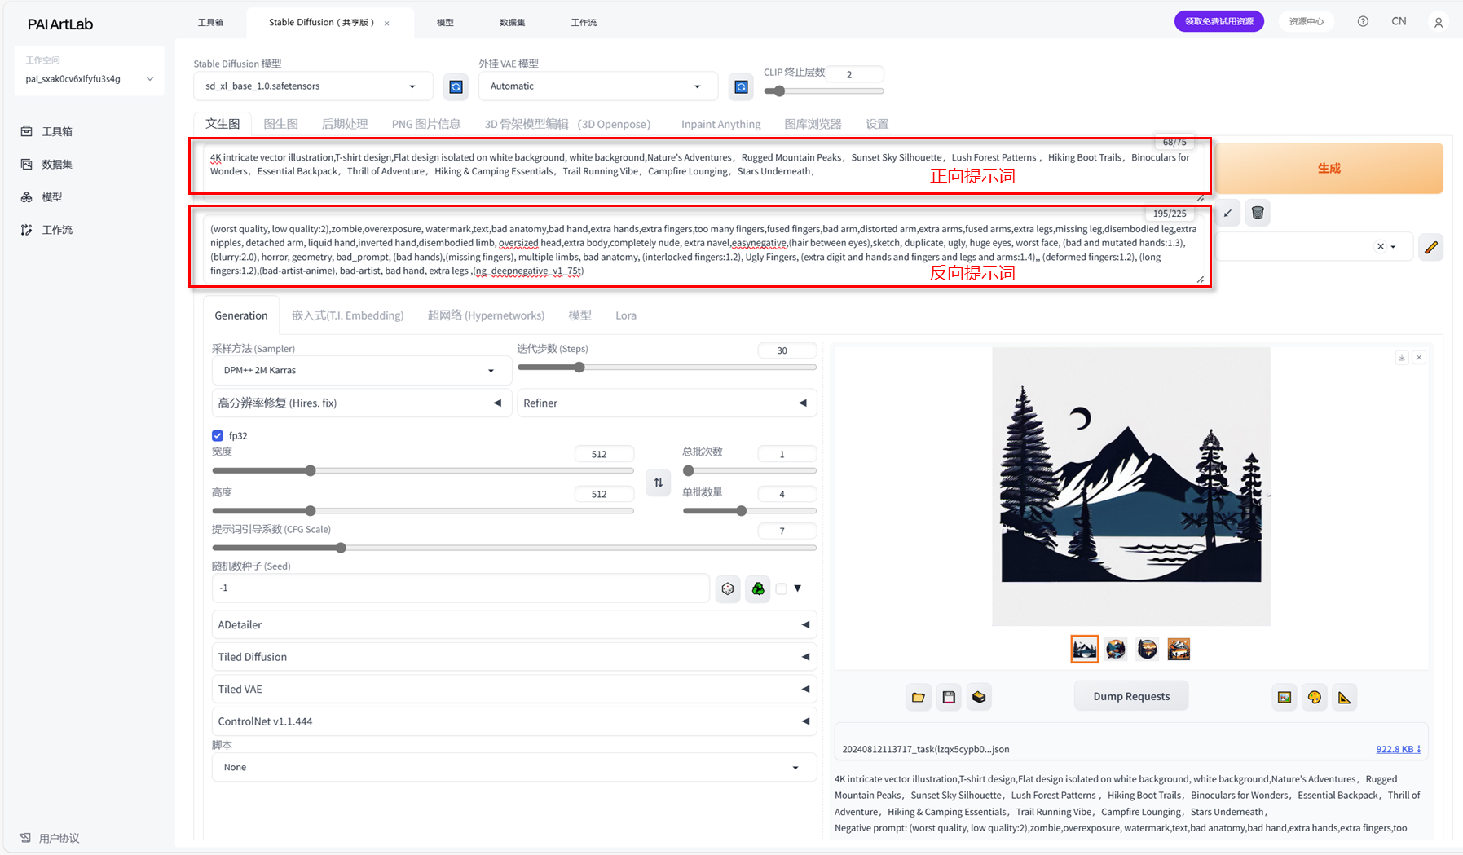Close the Stable Diffusion (共享版) tab

[387, 23]
